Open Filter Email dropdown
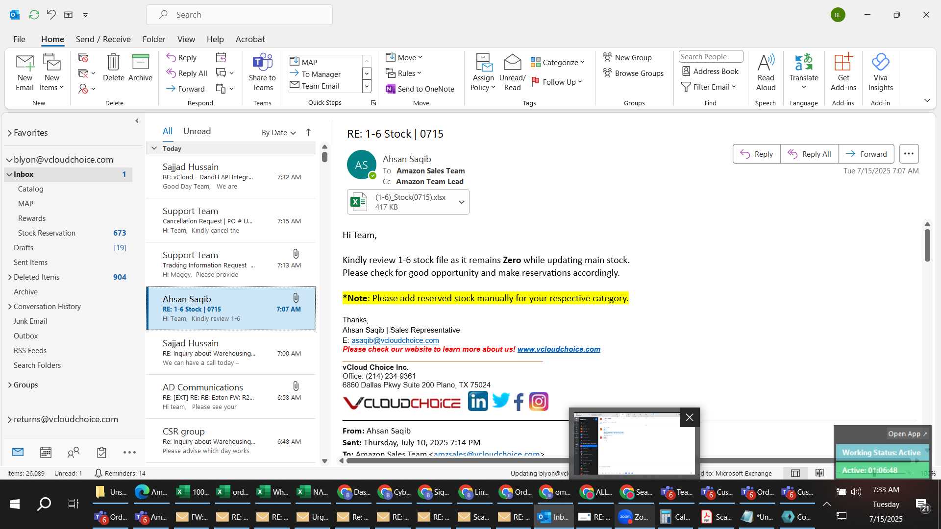 click(x=709, y=87)
